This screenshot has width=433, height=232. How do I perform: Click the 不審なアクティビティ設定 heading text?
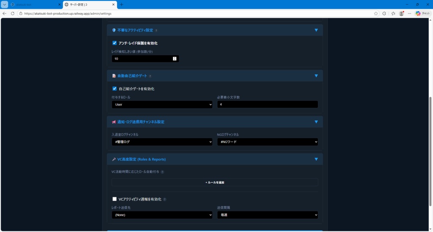point(135,30)
